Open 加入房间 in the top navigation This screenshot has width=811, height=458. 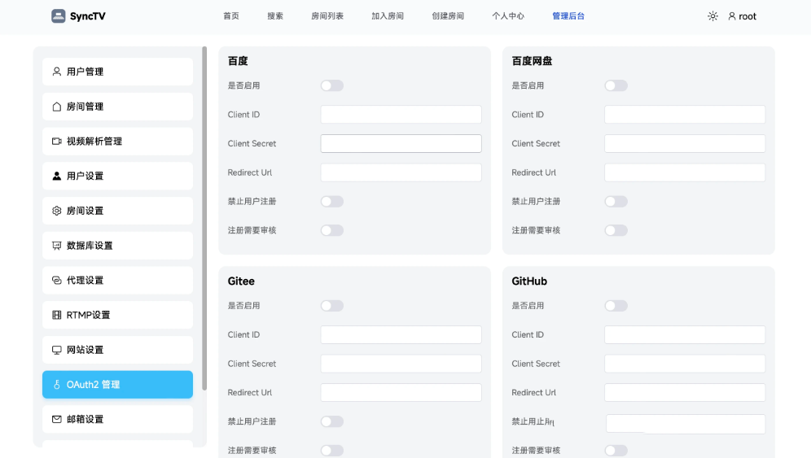(388, 16)
